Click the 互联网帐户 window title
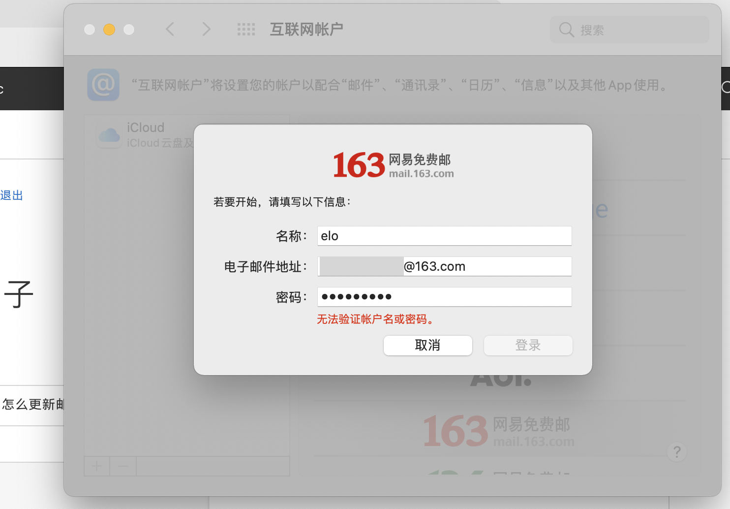Image resolution: width=730 pixels, height=509 pixels. tap(306, 30)
